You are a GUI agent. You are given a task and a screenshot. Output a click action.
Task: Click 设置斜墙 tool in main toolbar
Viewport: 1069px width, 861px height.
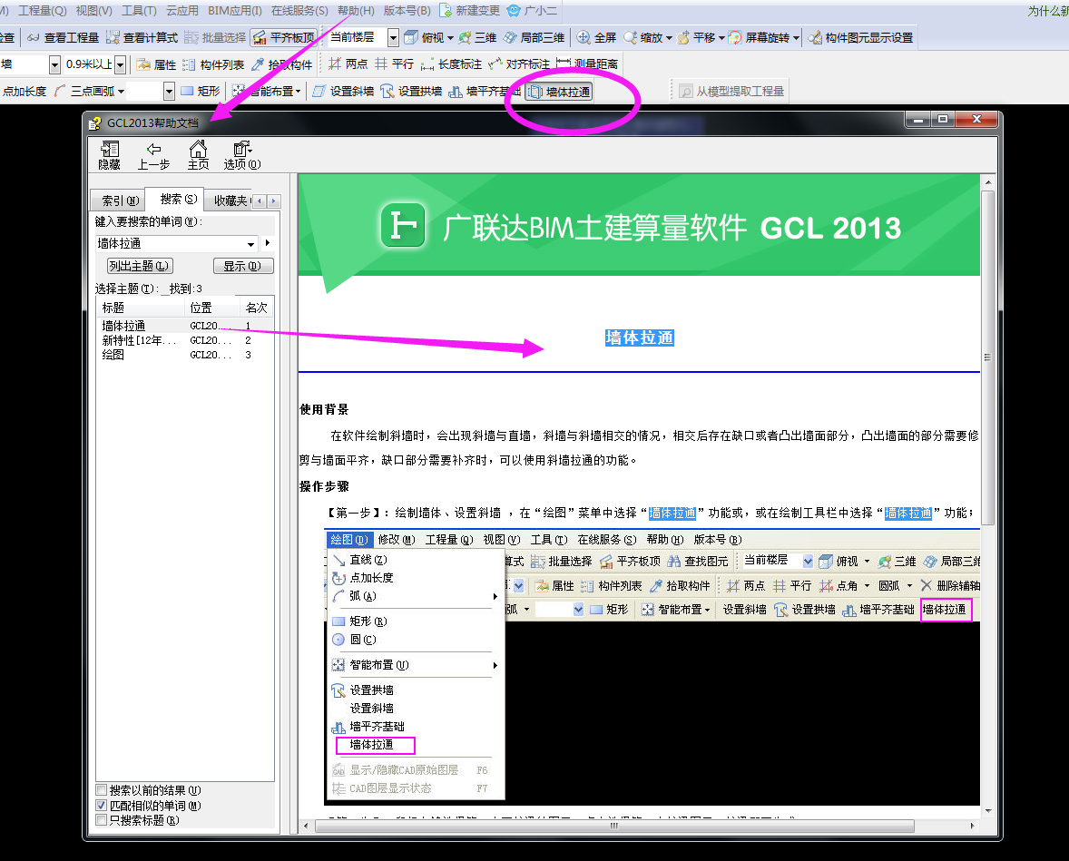tap(344, 92)
